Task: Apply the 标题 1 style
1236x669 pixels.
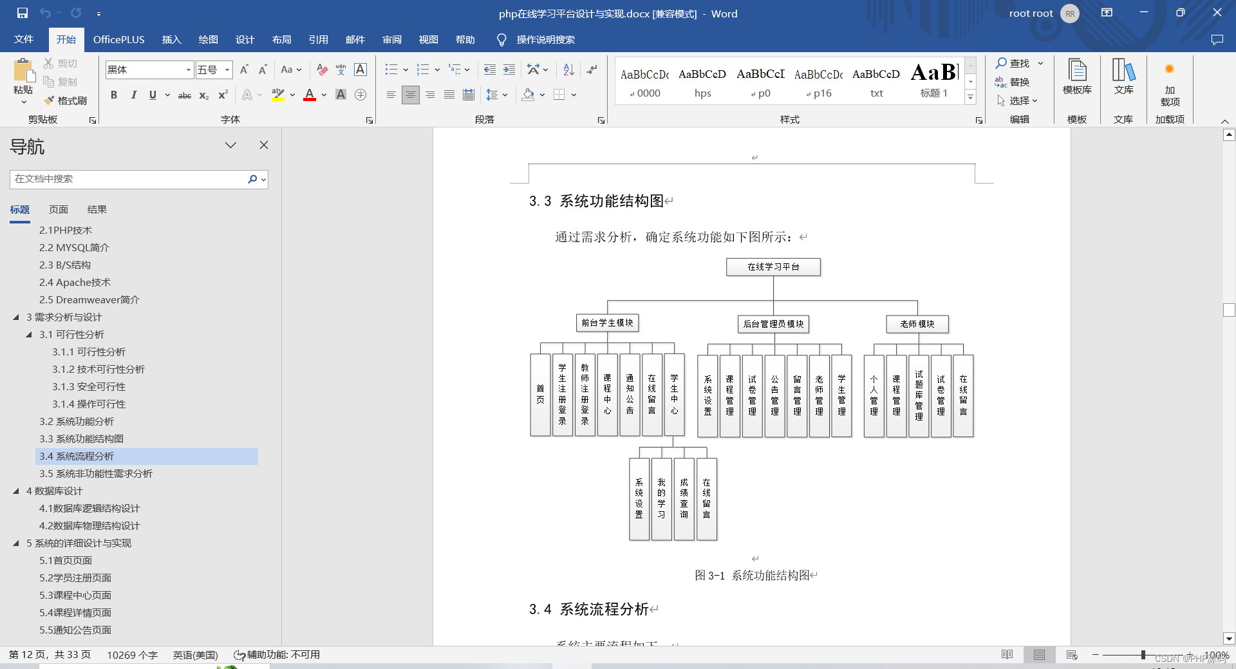Action: 934,80
